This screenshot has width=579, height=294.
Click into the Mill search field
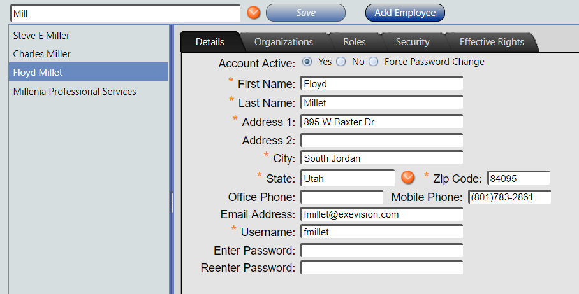125,13
